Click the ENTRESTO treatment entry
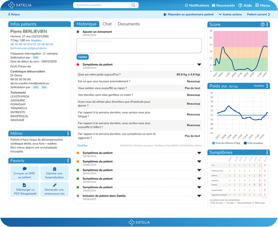Image resolution: width=278 pixels, height=227 pixels. tap(18, 112)
